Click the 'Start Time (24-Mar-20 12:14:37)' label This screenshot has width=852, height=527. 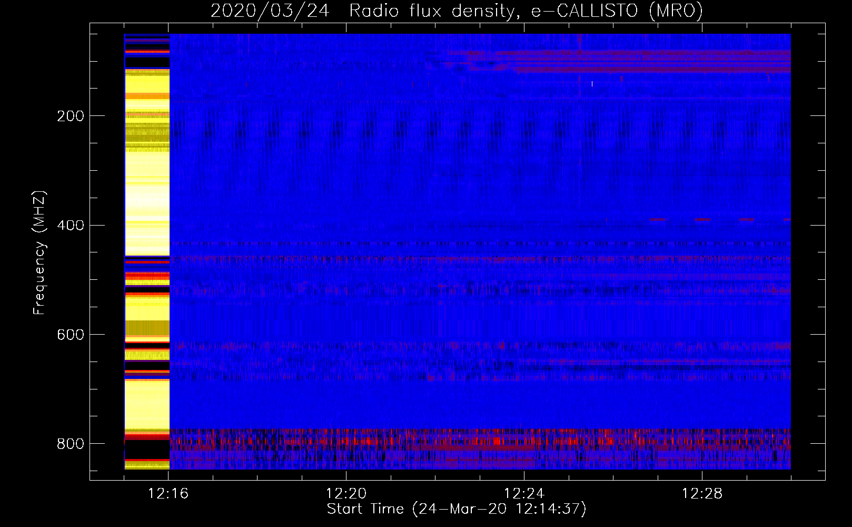click(457, 509)
